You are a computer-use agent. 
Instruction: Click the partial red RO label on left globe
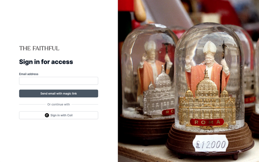click(168, 112)
